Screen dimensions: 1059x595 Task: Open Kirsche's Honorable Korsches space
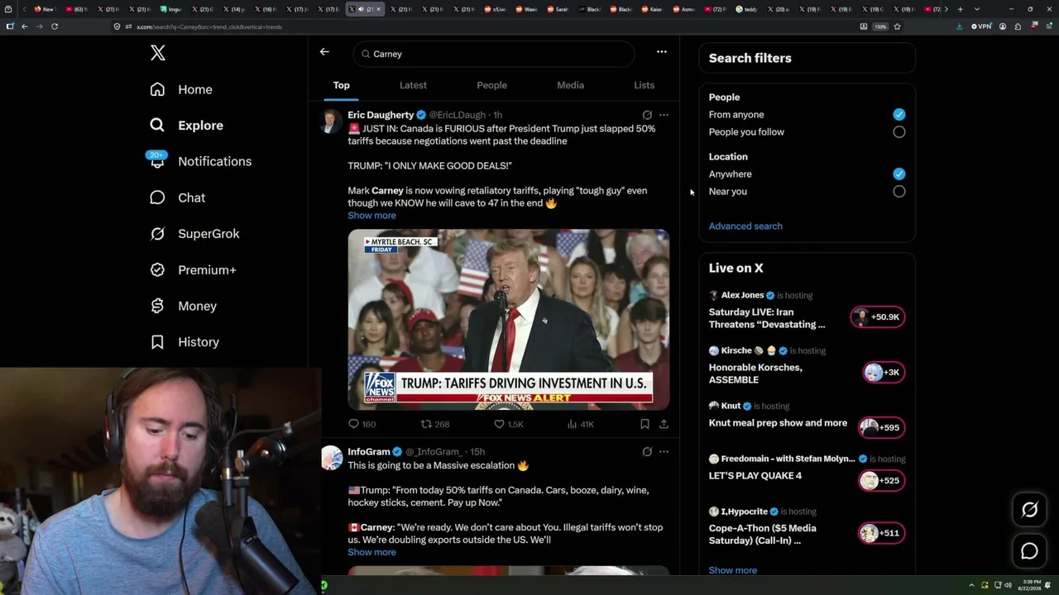755,374
